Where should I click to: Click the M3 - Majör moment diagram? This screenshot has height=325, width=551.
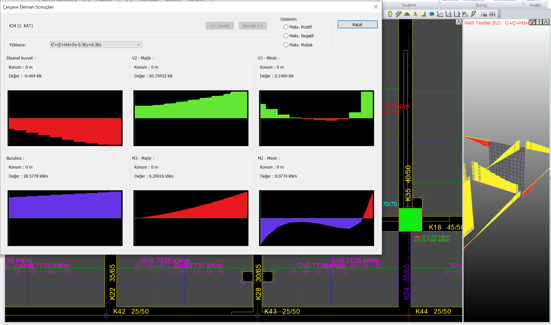point(191,218)
